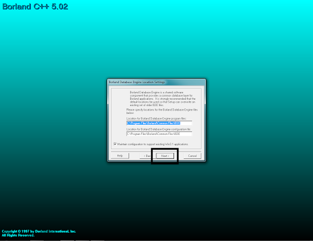Image resolution: width=313 pixels, height=241 pixels.
Task: Click the Back button
Action: 147,156
